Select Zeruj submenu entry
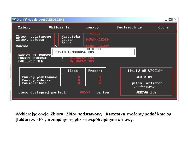188x141 pixels. (x=67, y=43)
